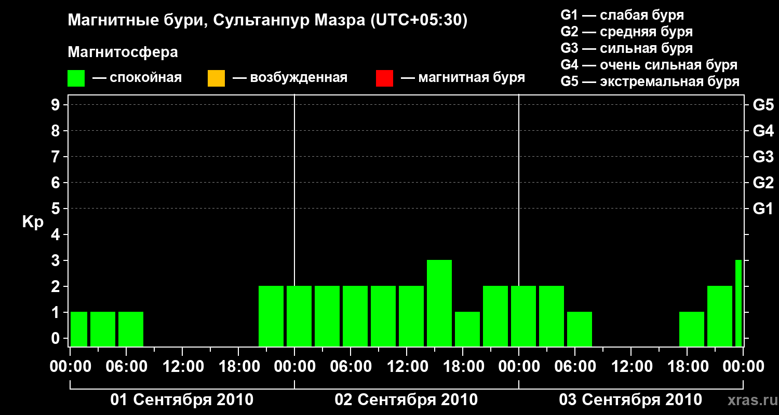Select the "02 Сентября 2010" date label
The width and height of the screenshot is (779, 415).
406,400
